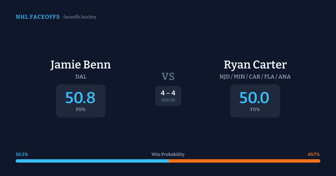Click the MIN team abbreviation
The width and height of the screenshot is (336, 176).
pos(239,77)
